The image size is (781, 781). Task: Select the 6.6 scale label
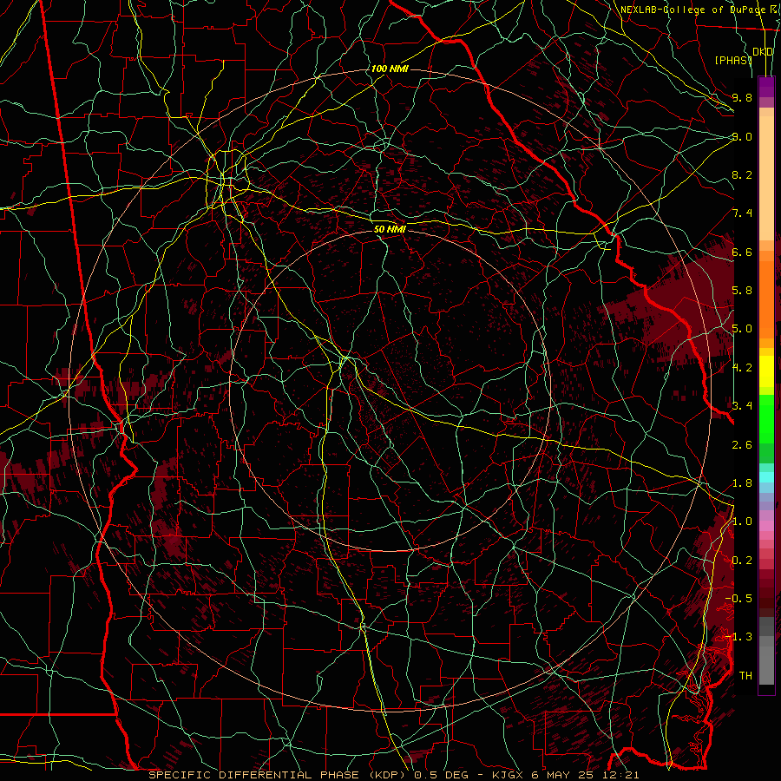point(742,252)
